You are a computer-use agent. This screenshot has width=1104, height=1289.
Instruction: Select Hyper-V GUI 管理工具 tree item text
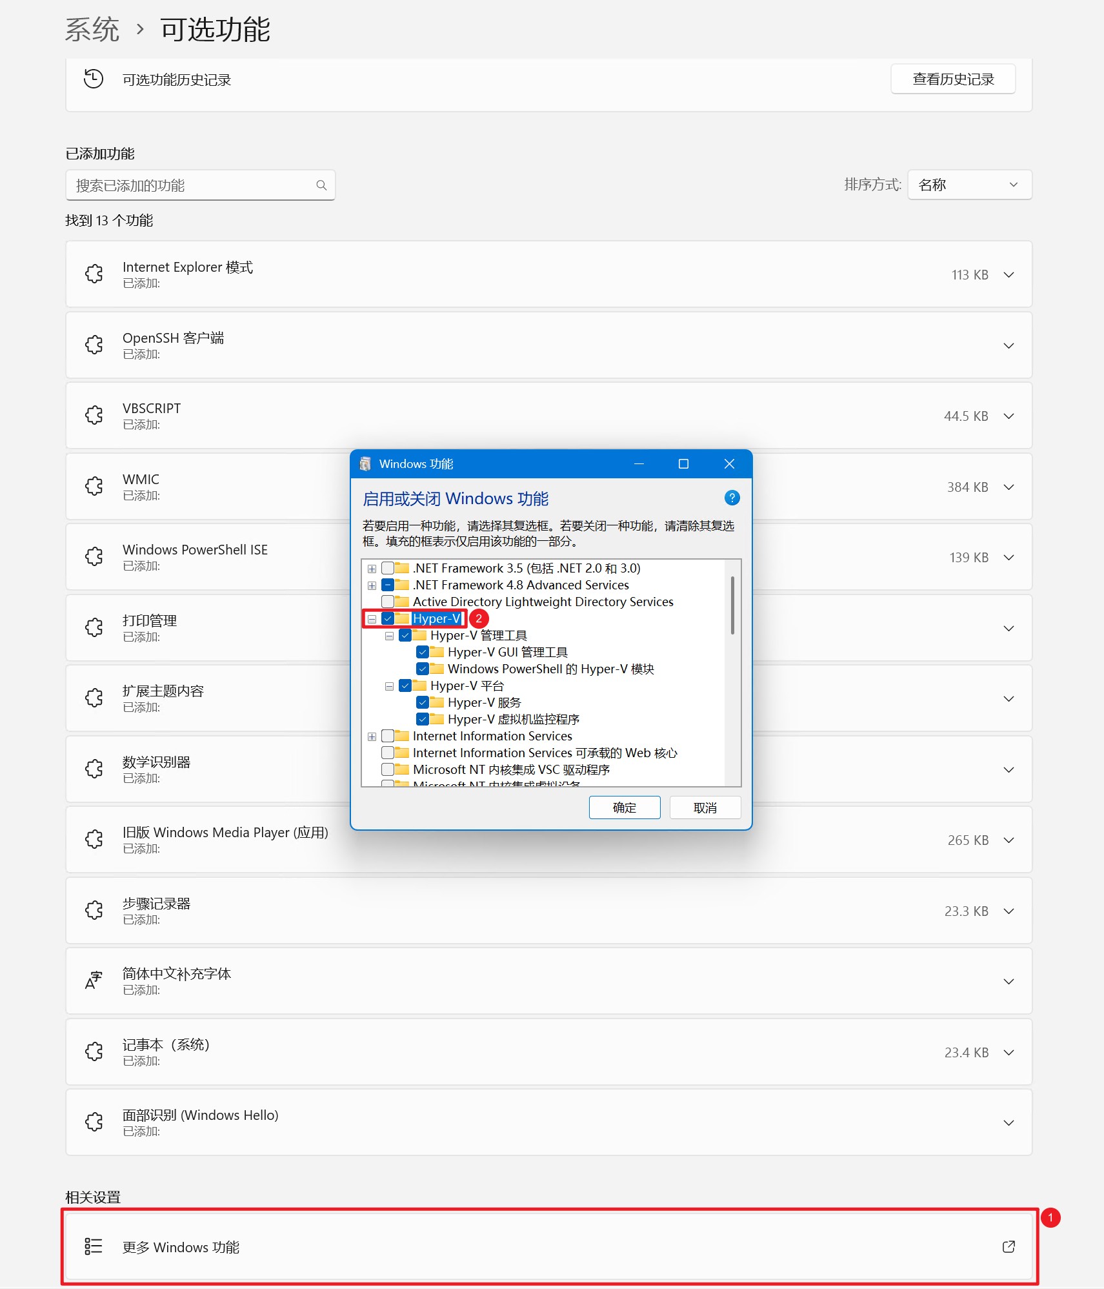[508, 652]
